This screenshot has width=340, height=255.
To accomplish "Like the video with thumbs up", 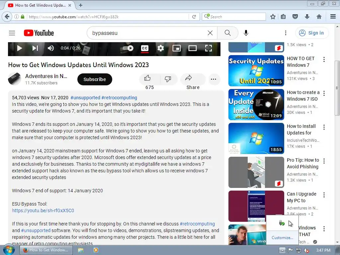I will pos(149,79).
